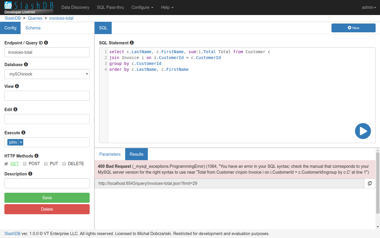Open help for SQL Statement info icon
Screen dimensions: 380x238
click(x=131, y=43)
